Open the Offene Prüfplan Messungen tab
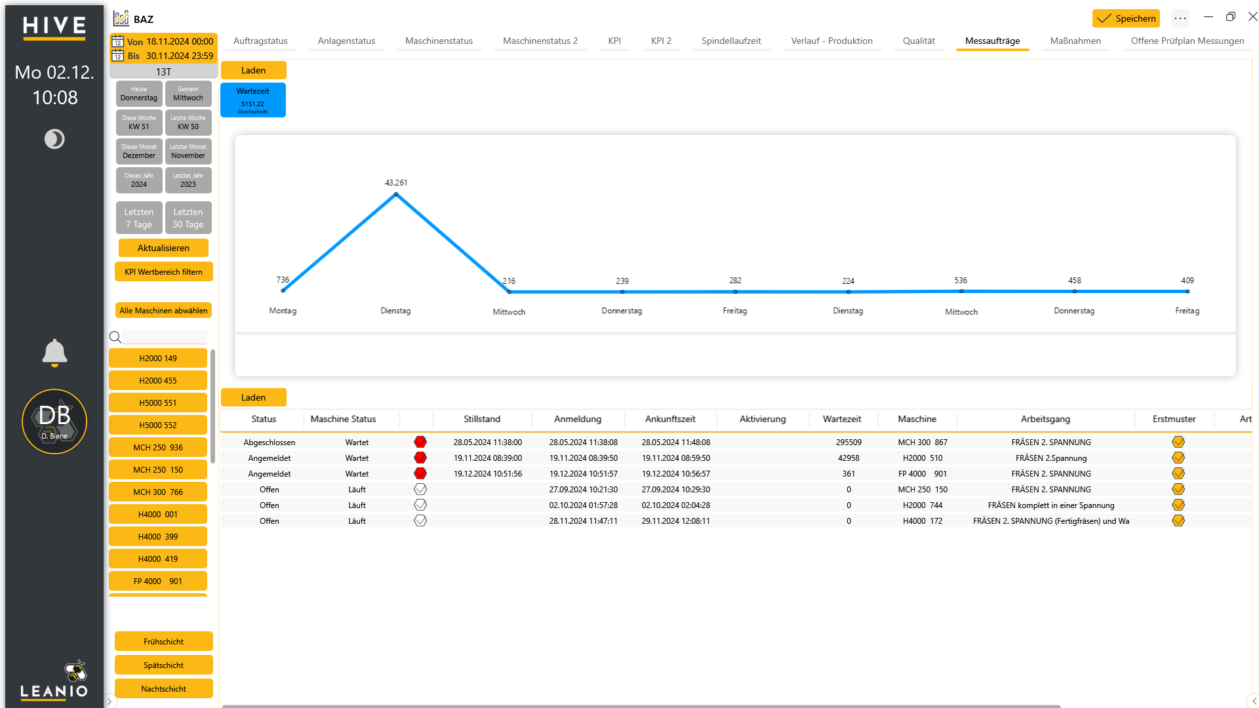This screenshot has height=708, width=1259. tap(1187, 41)
